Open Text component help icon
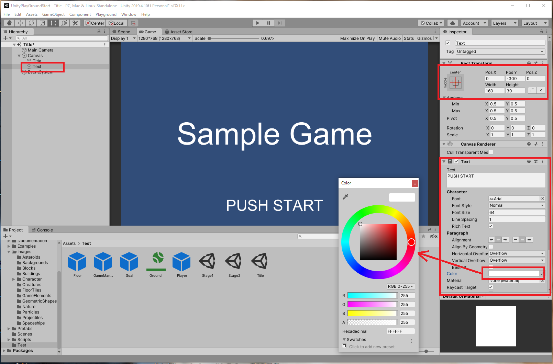Screen dimensions: 553x364 point(529,161)
